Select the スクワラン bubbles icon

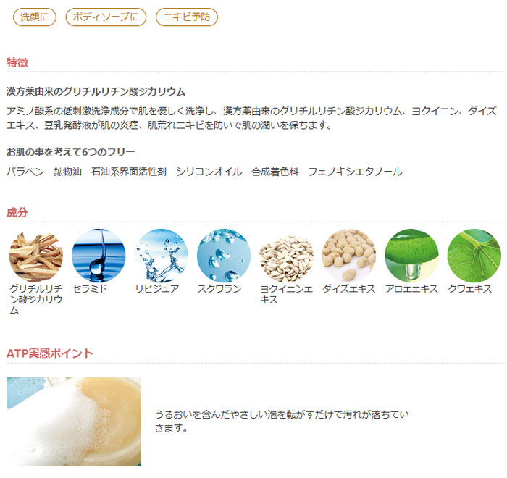224,256
